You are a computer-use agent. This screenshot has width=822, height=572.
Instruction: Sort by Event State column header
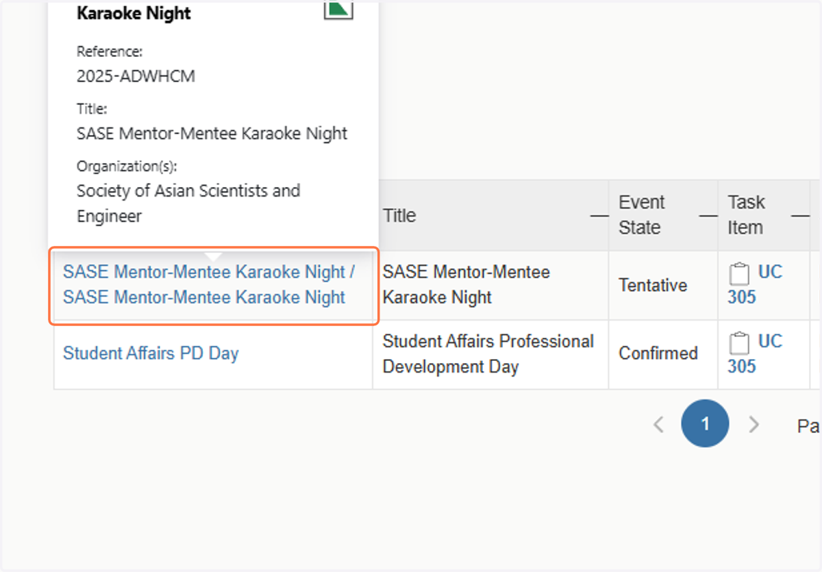tap(642, 215)
